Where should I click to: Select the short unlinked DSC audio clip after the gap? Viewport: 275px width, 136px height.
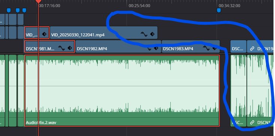[x=238, y=91]
